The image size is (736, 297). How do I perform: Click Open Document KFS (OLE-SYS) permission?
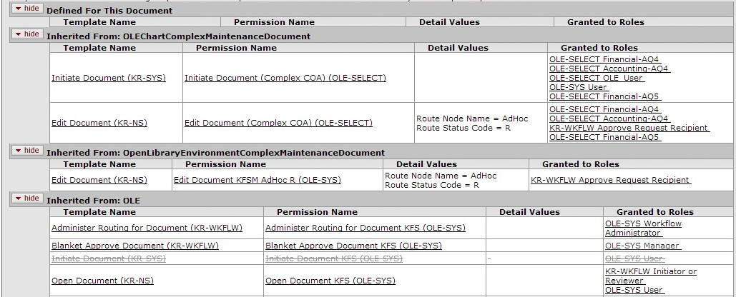pyautogui.click(x=330, y=281)
